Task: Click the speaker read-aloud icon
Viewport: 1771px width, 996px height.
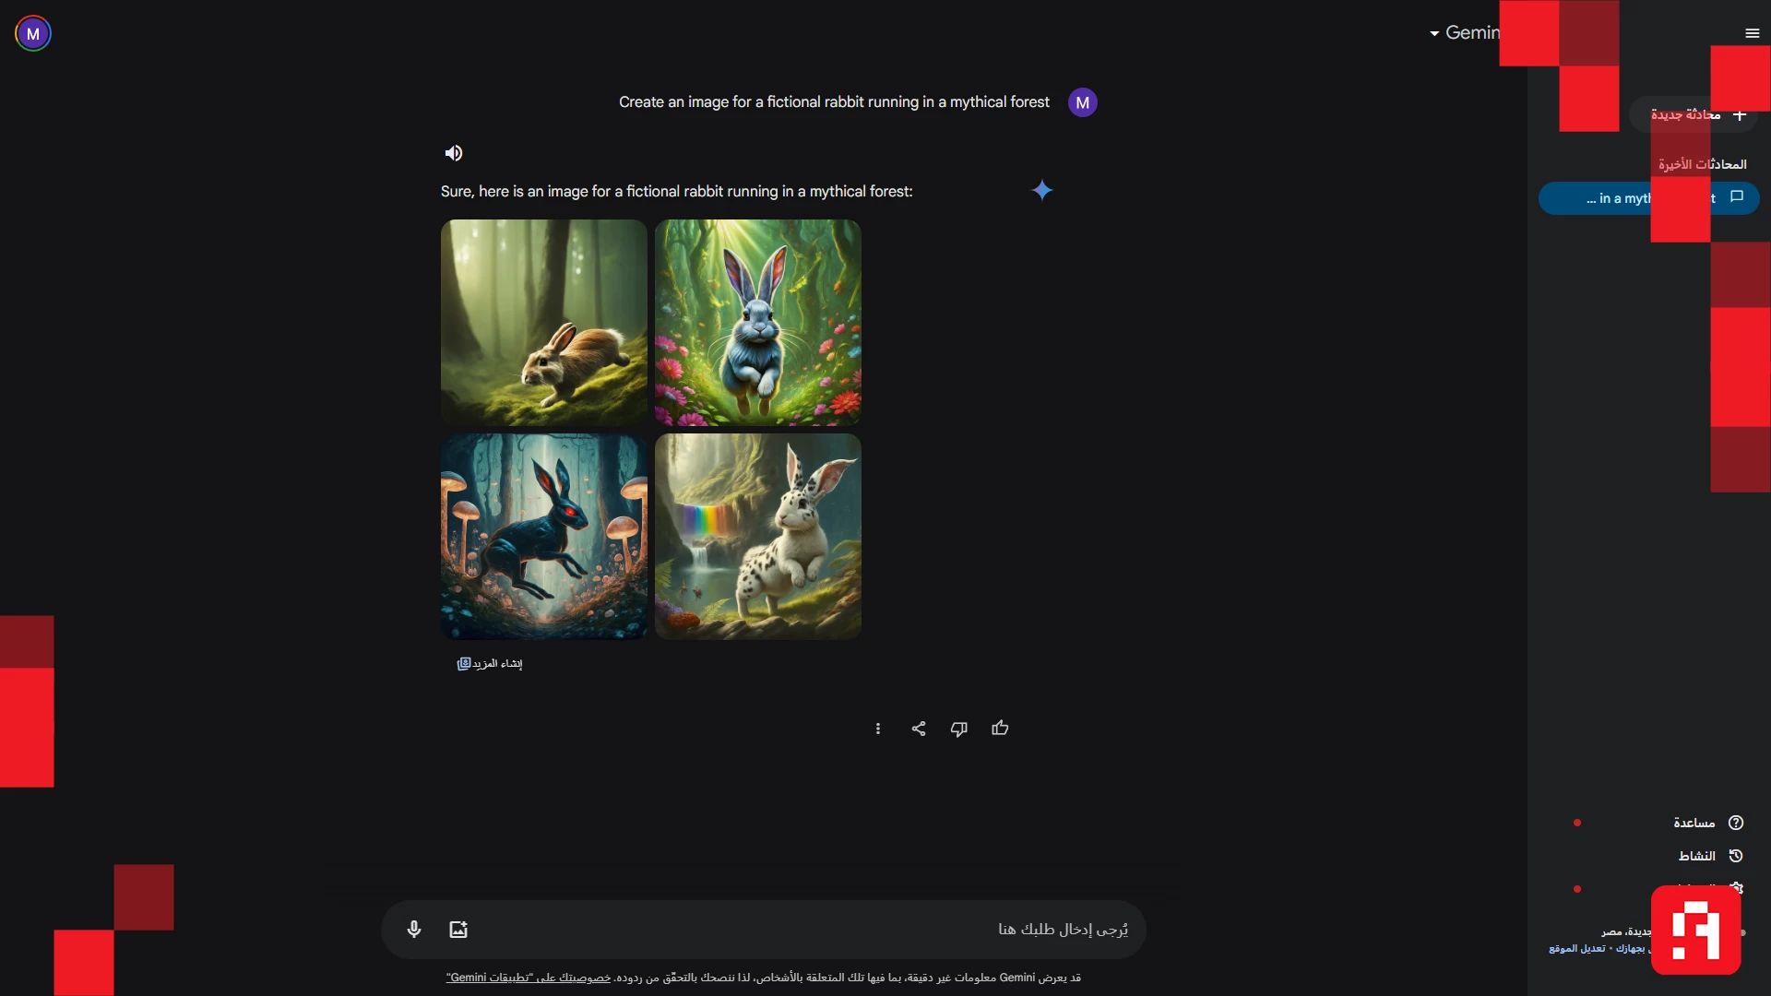Action: [x=453, y=153]
